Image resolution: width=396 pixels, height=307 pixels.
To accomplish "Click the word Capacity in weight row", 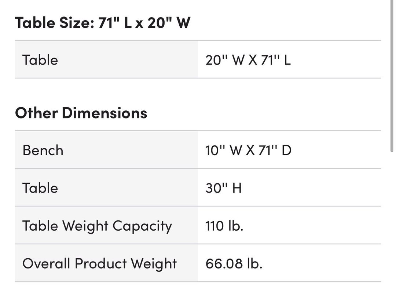I will [x=142, y=226].
